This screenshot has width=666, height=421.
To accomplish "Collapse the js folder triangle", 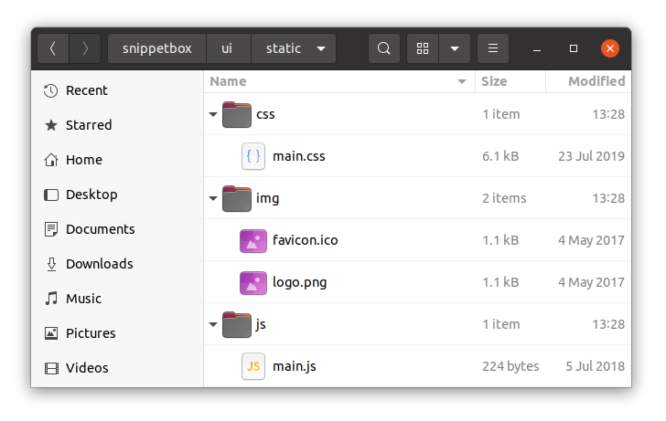I will point(213,325).
